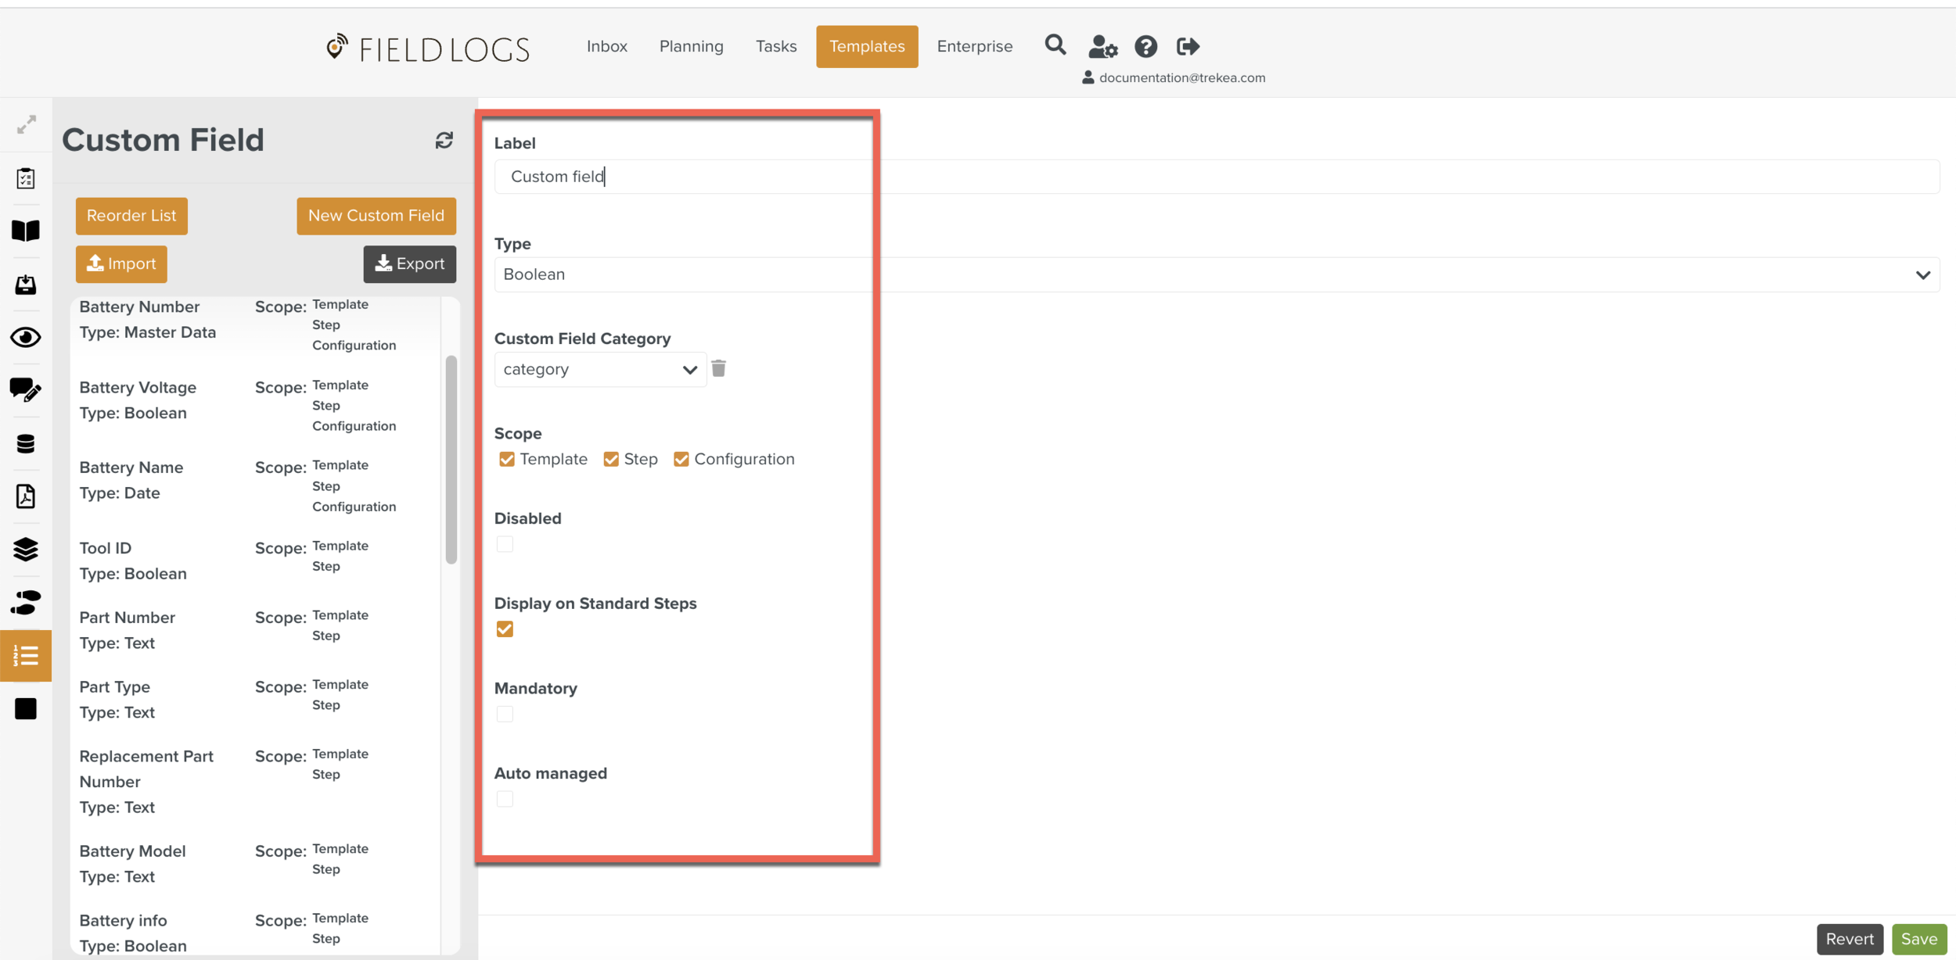This screenshot has width=1956, height=960.
Task: Enable the Mandatory checkbox
Action: 505,714
